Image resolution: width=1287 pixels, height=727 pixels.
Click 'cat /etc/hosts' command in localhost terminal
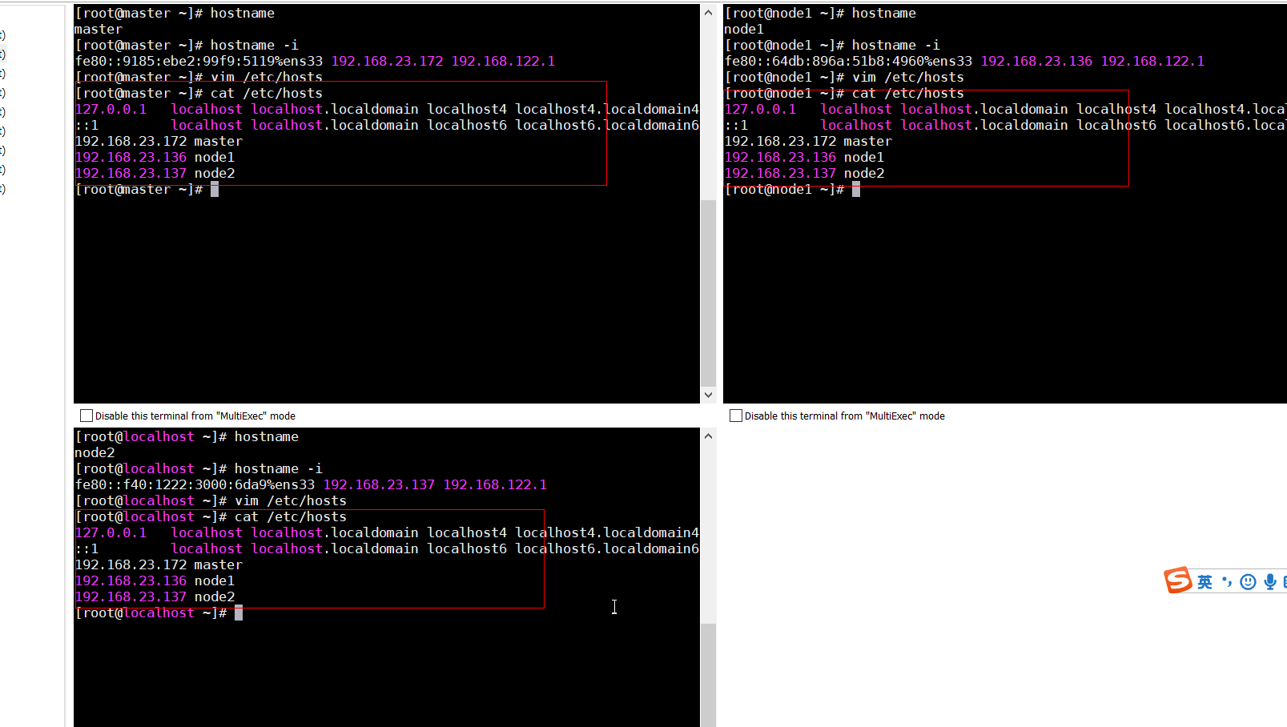[291, 517]
